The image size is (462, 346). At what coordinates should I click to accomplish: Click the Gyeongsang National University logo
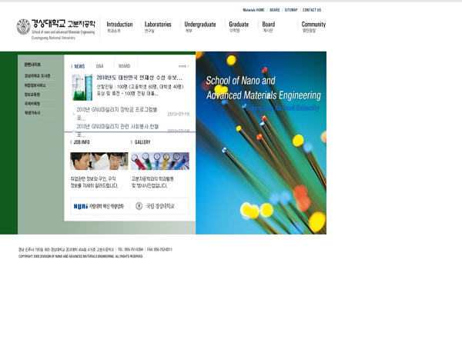pyautogui.click(x=55, y=28)
